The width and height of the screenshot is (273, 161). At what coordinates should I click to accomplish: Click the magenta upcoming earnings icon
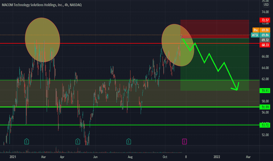[x=184, y=141]
